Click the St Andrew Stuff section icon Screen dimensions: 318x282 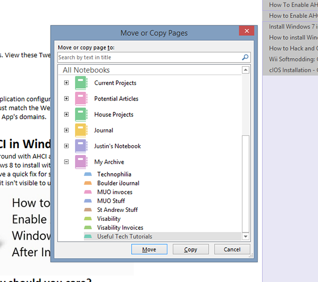pyautogui.click(x=88, y=210)
